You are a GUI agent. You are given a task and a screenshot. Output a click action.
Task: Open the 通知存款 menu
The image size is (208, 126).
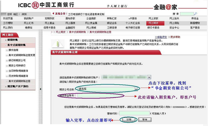[70, 18]
